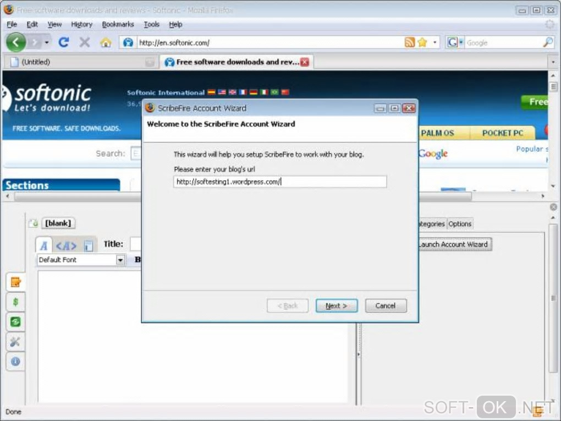Click the [blank] note button
Viewport: 561px width, 421px height.
[58, 223]
